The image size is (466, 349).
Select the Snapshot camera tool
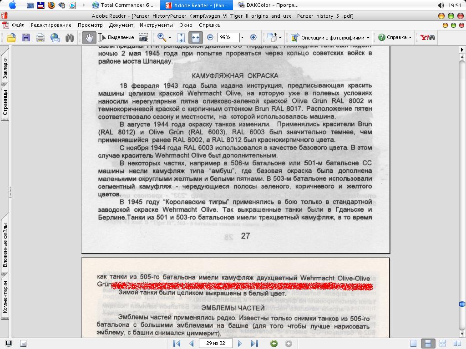(x=143, y=38)
